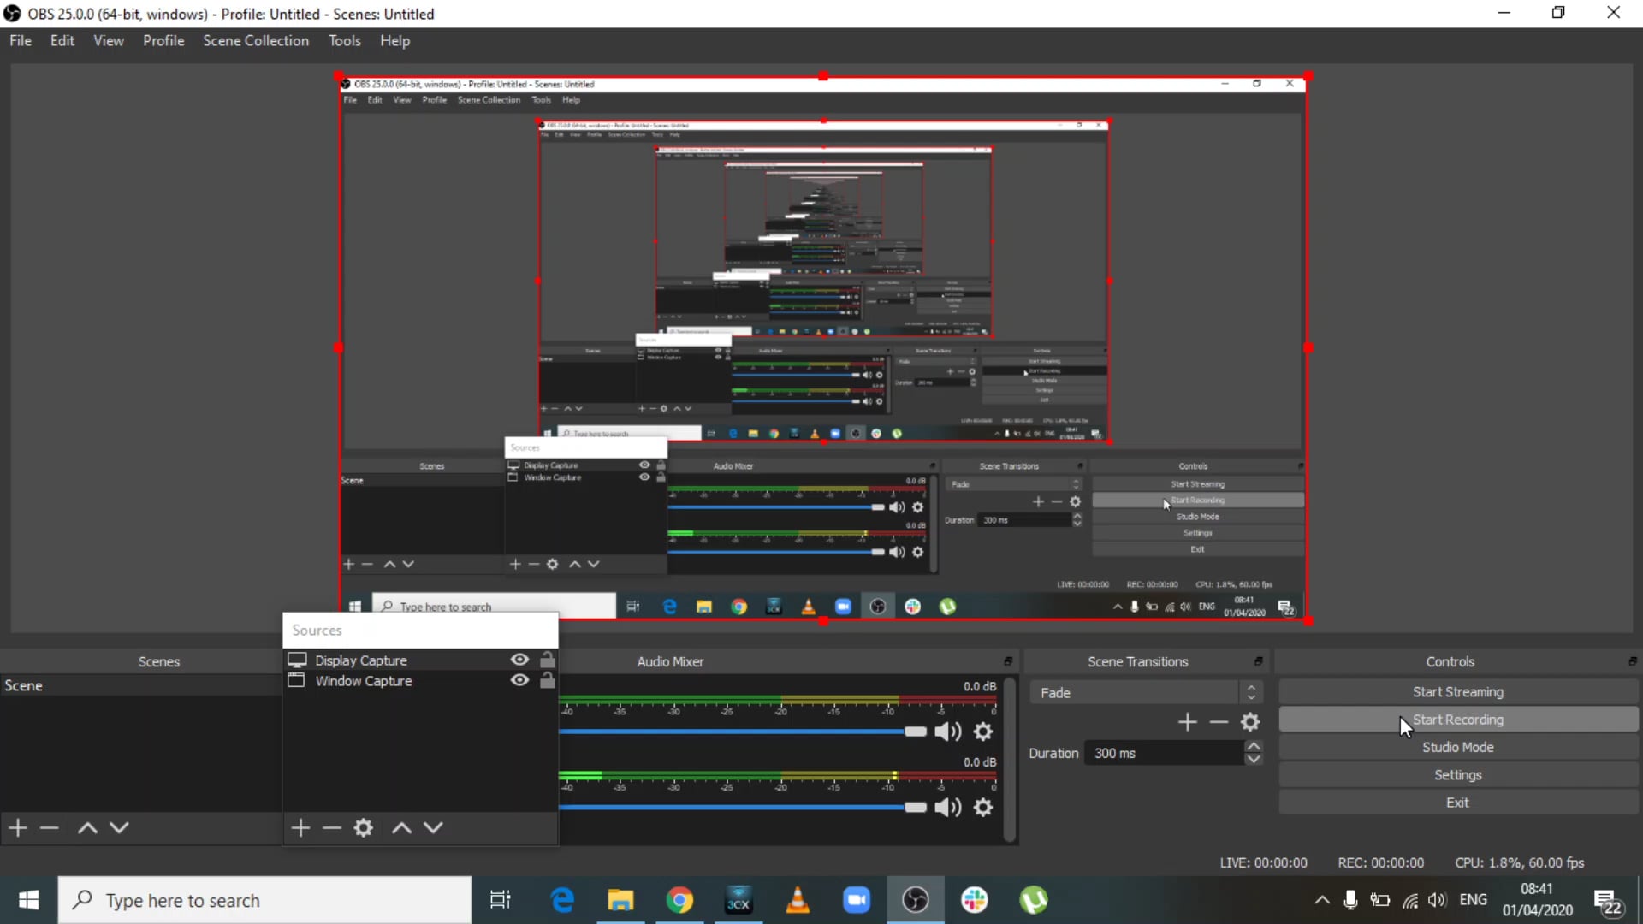Remove selected source with minus icon
1643x924 pixels.
[332, 827]
